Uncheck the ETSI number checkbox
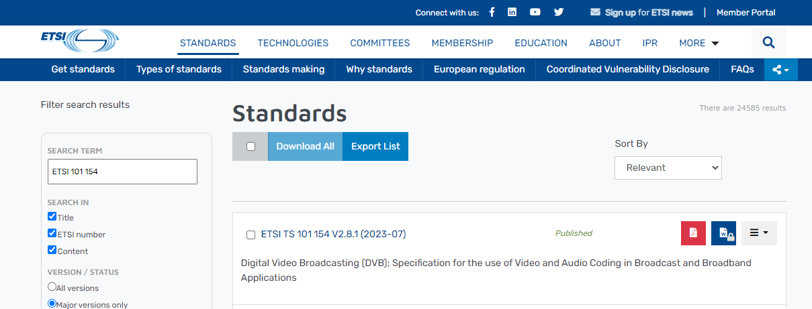Viewport: 812px width, 309px height. pyautogui.click(x=52, y=233)
